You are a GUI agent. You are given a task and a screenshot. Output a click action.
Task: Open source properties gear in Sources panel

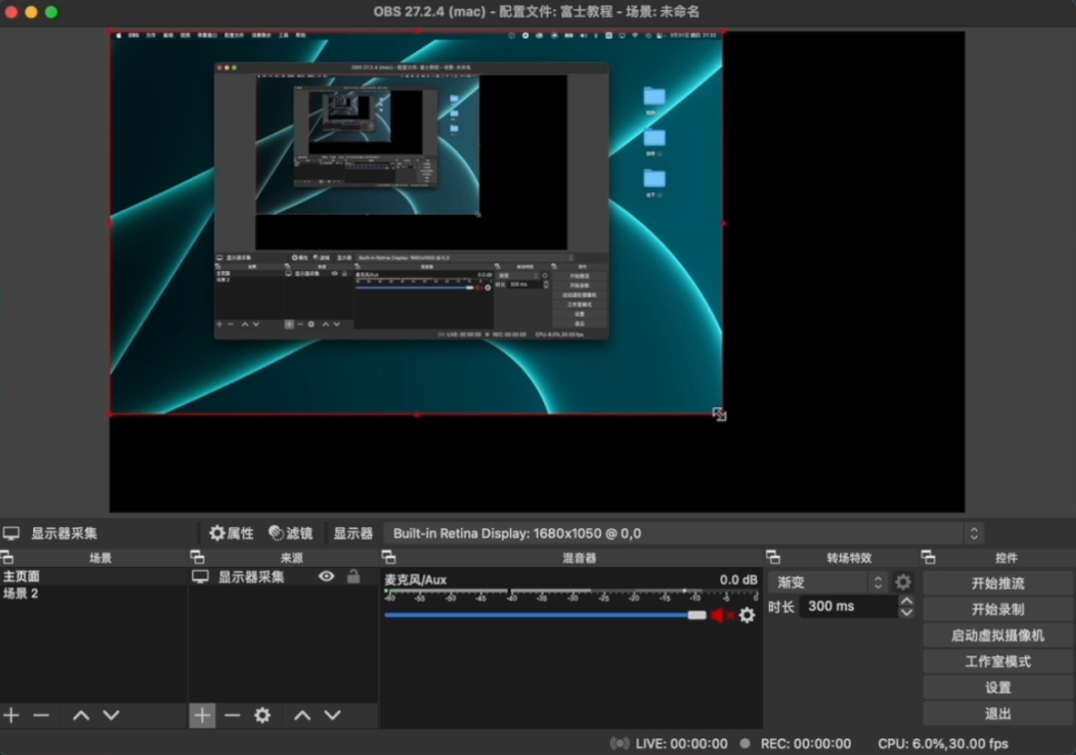pos(262,716)
